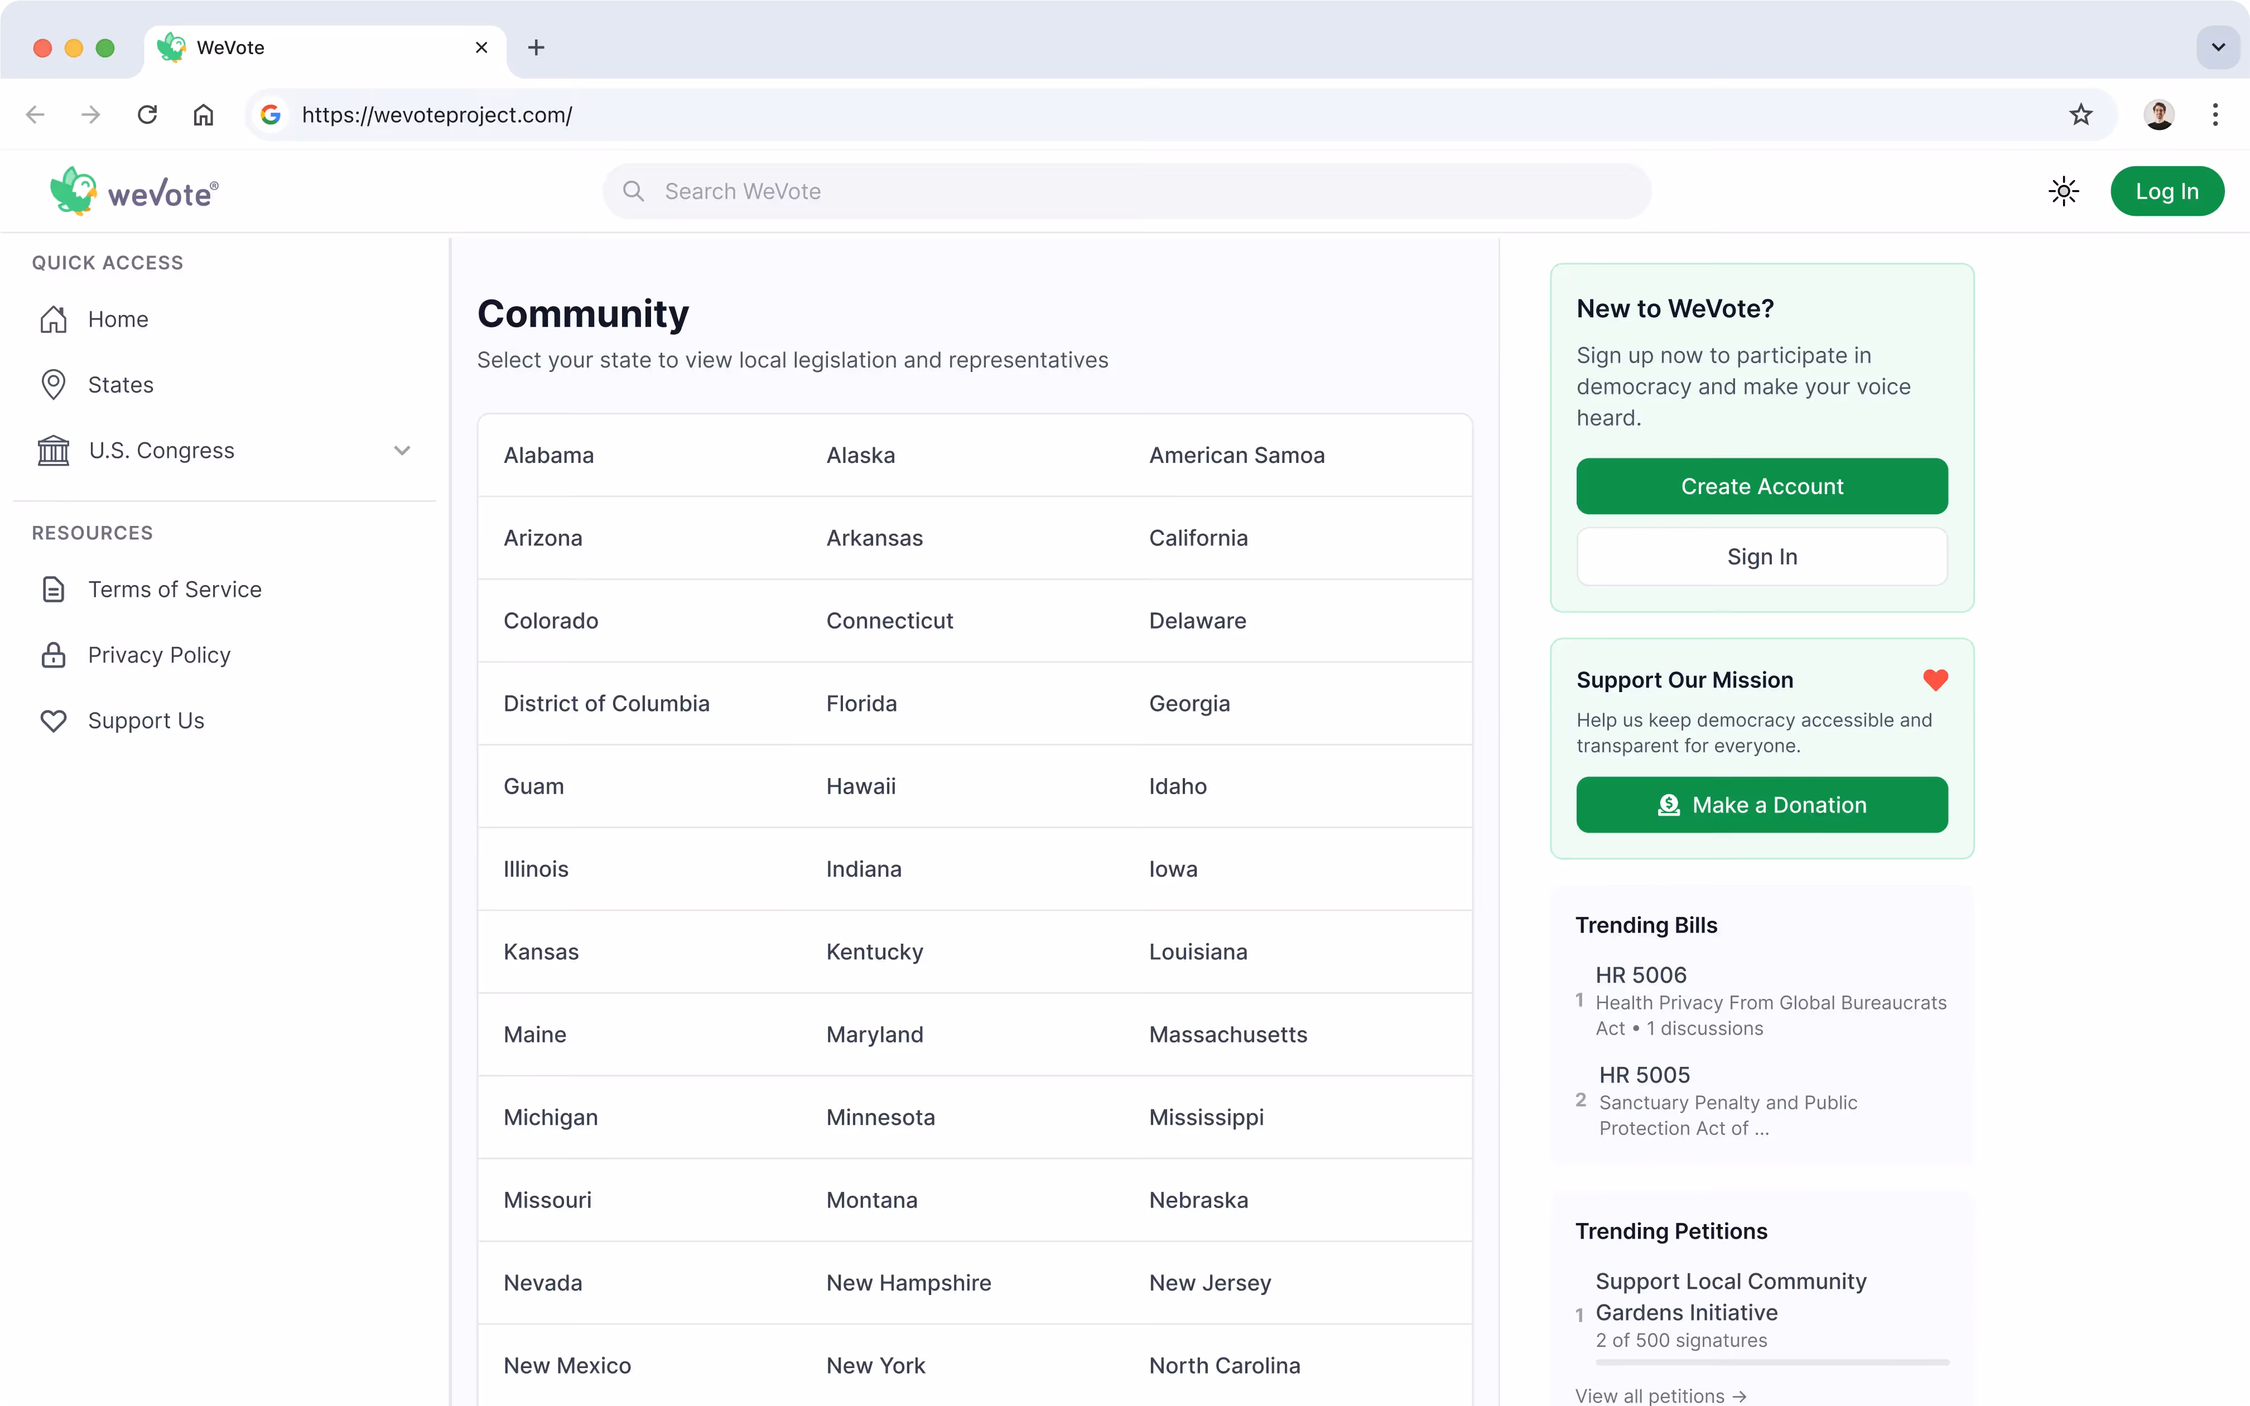The height and width of the screenshot is (1406, 2250).
Task: Click the red heart in Support Our Mission
Action: [1935, 680]
